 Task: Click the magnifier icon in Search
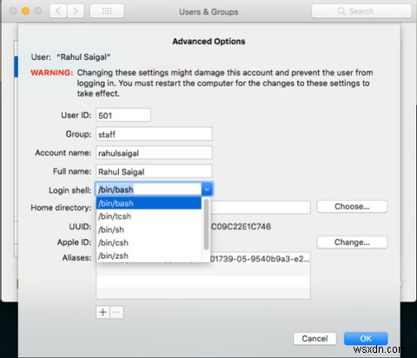pyautogui.click(x=341, y=11)
